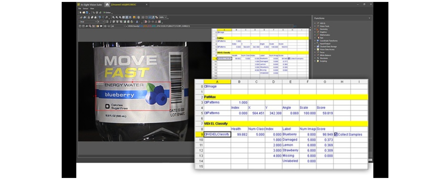Open the Sensor menu

(x=86, y=9)
